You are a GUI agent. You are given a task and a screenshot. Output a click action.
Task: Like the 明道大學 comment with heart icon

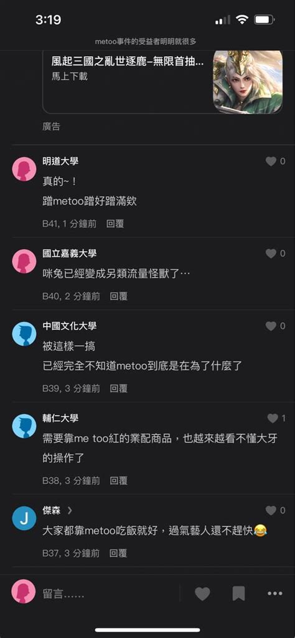[271, 161]
